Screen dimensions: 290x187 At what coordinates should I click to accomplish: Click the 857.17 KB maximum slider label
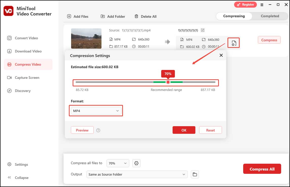[x=208, y=90]
